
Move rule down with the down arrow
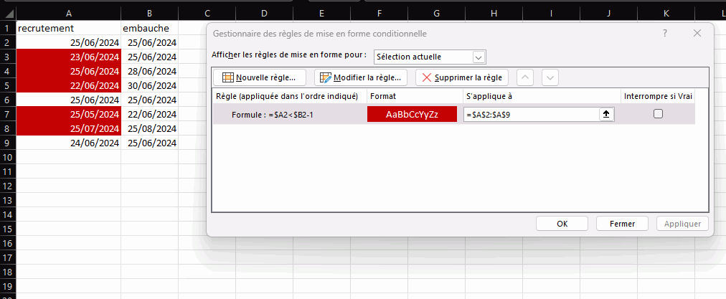[550, 77]
